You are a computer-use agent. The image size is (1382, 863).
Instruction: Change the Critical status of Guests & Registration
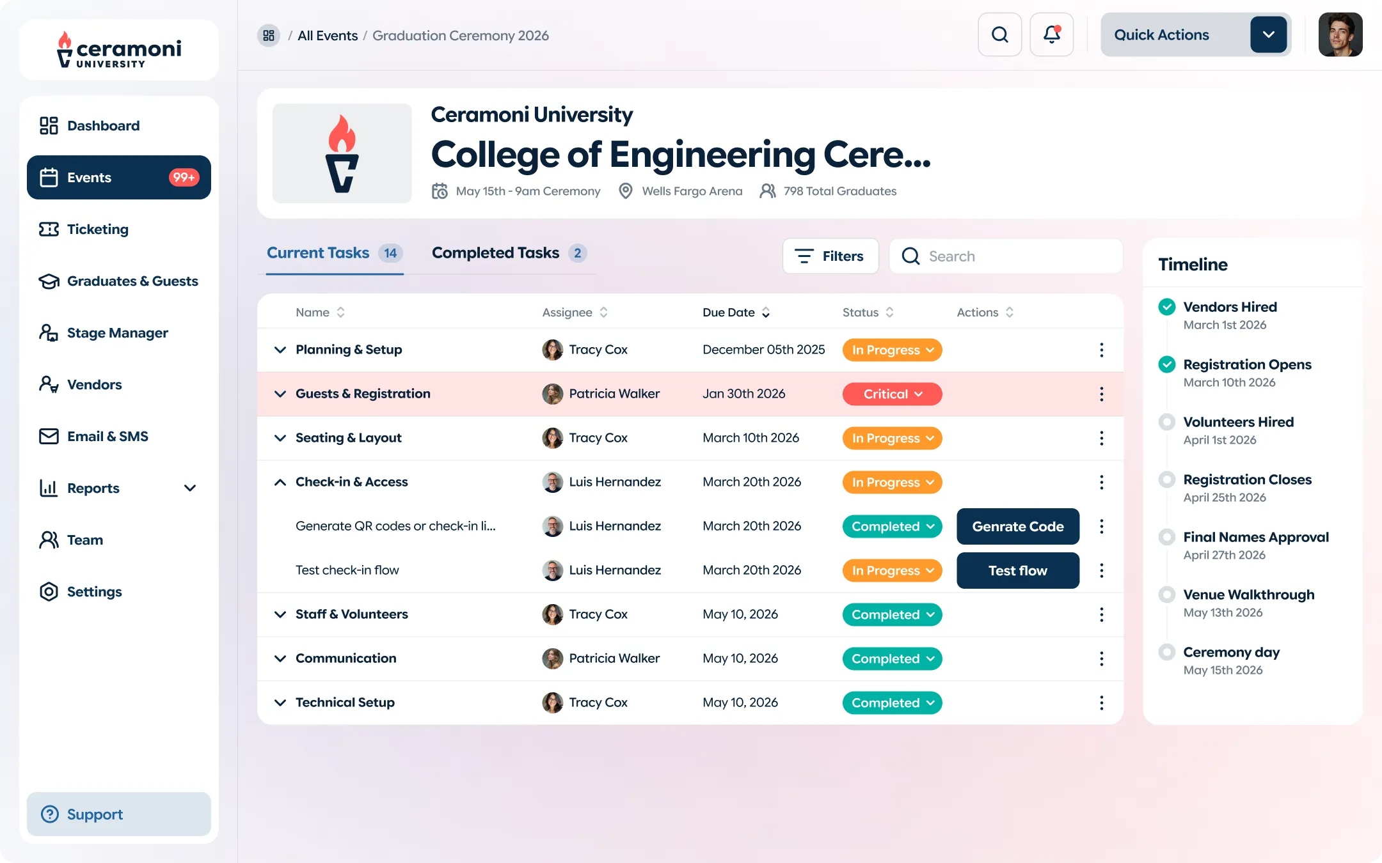pos(892,394)
